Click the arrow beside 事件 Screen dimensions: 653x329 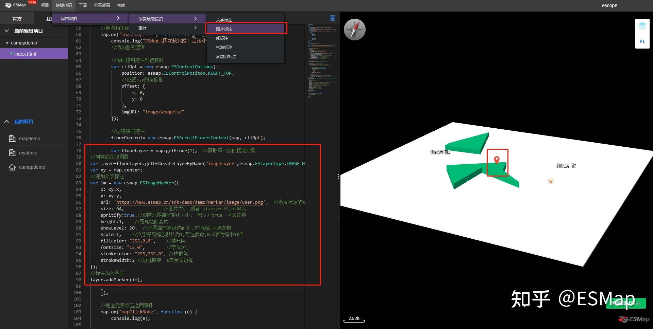pos(196,28)
